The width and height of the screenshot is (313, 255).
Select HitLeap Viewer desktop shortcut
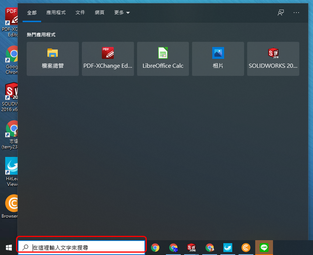pos(11,172)
